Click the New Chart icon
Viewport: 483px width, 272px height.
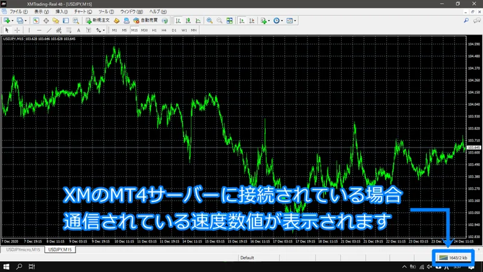pos(7,21)
